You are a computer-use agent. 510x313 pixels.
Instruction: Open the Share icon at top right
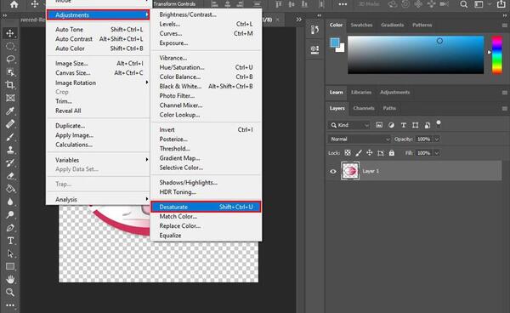[x=501, y=4]
